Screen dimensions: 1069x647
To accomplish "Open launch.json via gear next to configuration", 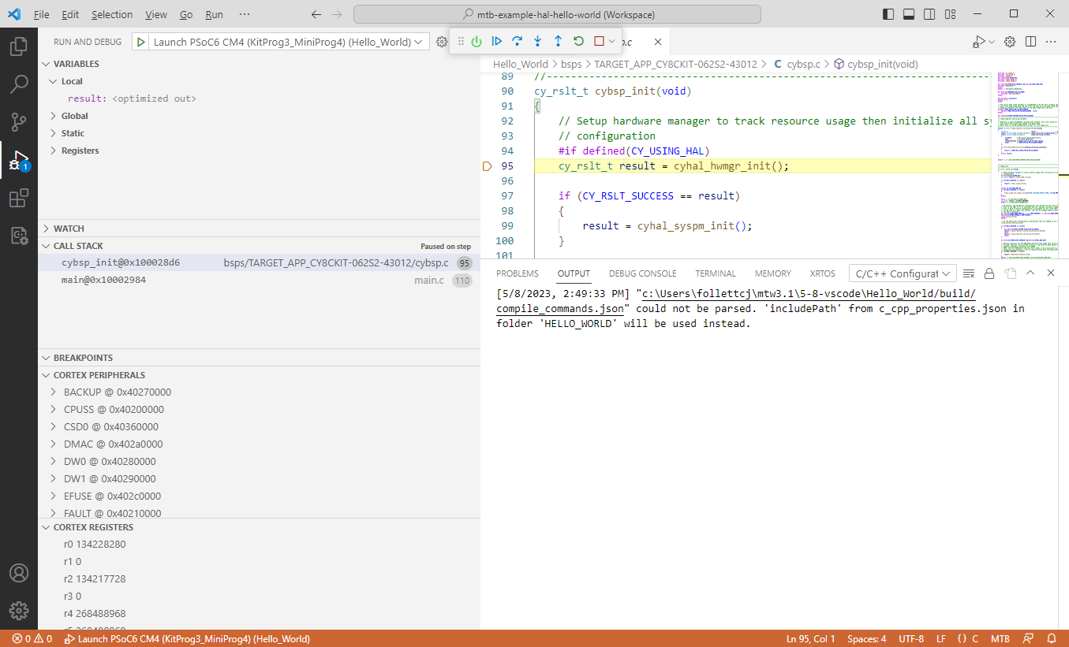I will [x=441, y=42].
